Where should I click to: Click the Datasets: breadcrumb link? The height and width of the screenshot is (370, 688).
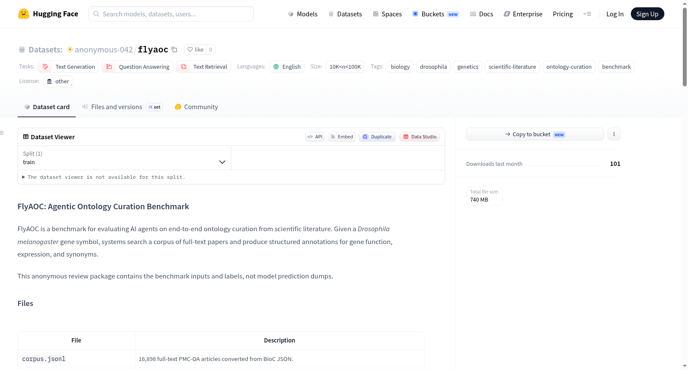coord(46,49)
